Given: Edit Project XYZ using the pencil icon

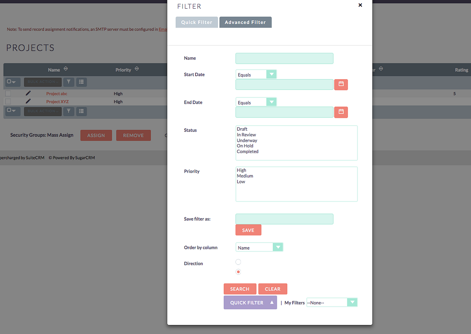Looking at the screenshot, I should click(27, 101).
